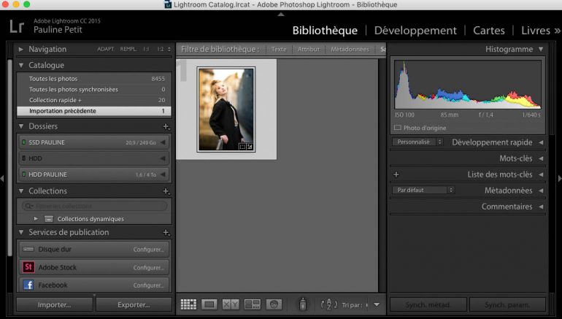
Task: Open the Cartes module
Action: [x=489, y=31]
